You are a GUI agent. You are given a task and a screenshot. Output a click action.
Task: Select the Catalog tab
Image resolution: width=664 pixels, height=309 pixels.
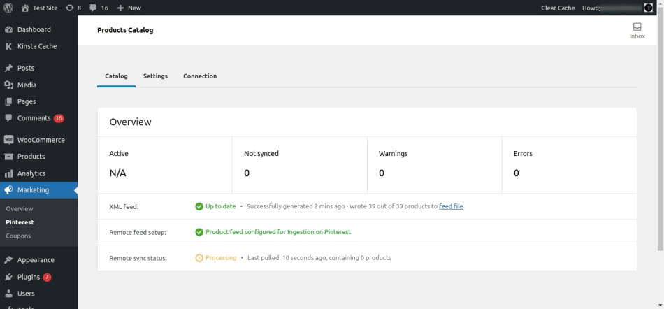pyautogui.click(x=116, y=76)
